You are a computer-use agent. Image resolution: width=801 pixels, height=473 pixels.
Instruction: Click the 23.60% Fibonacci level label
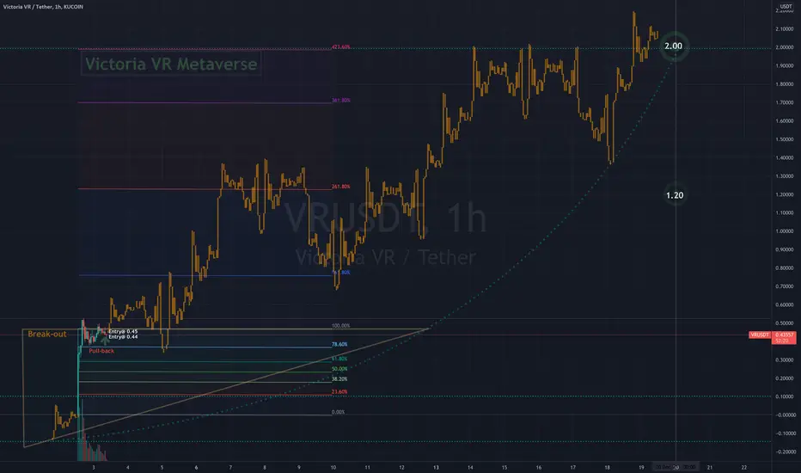tap(339, 392)
